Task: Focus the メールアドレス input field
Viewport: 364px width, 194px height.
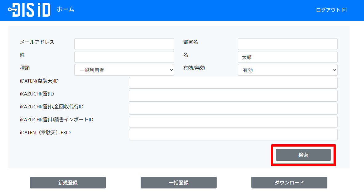Action: click(x=124, y=44)
